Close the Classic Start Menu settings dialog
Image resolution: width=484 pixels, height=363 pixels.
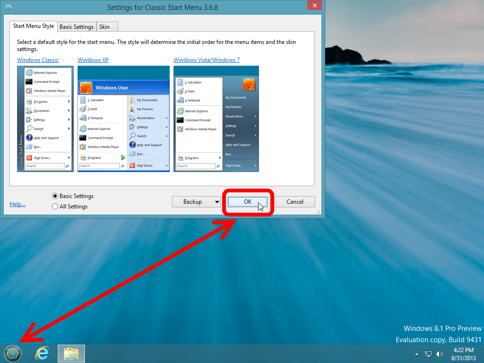click(314, 5)
